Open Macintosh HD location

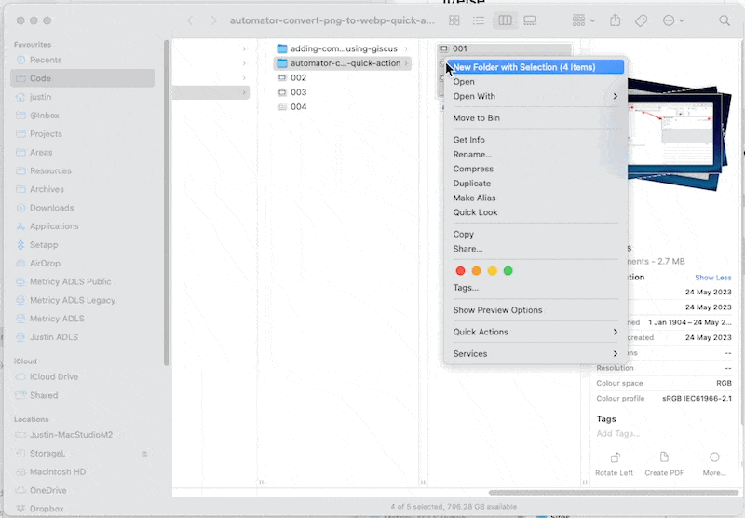click(83, 472)
